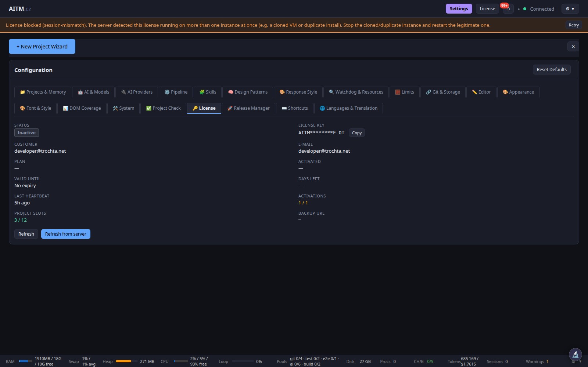Screen dimensions: 588x367
Task: Click the masked license key value
Action: 321,133
